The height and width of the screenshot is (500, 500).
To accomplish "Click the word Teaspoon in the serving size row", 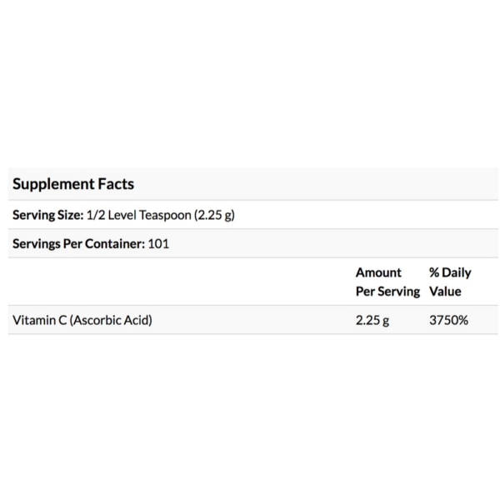I will pos(165,215).
